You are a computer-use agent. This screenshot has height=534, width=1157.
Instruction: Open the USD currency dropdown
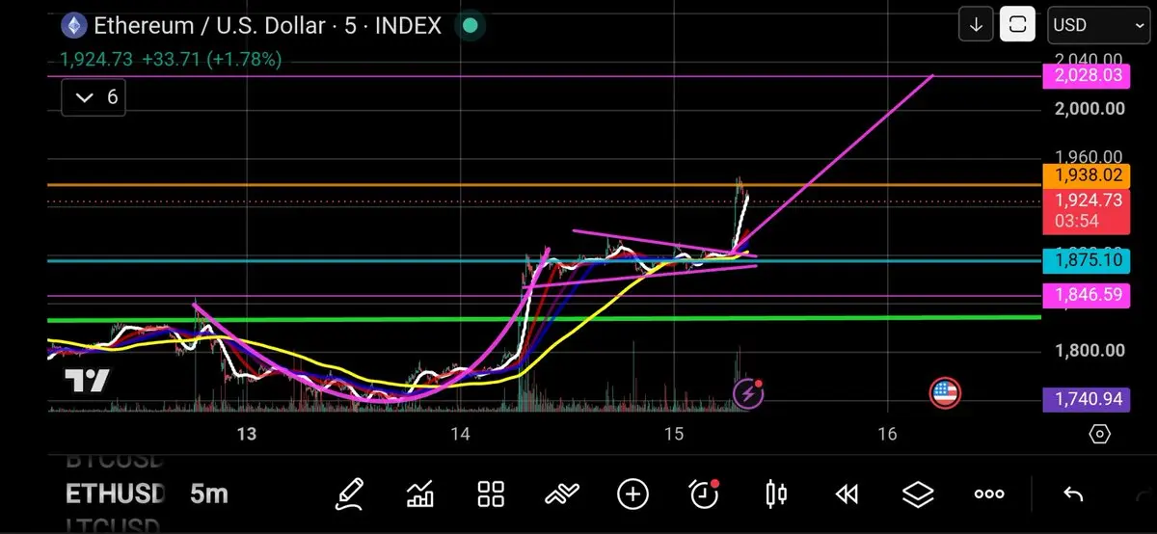coord(1098,25)
